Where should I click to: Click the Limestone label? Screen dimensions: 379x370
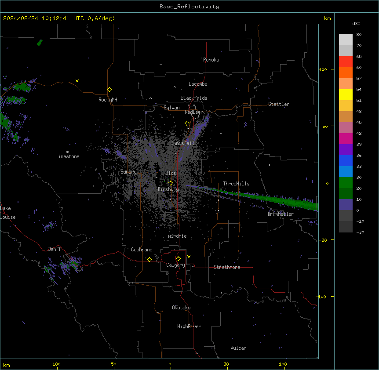67,156
